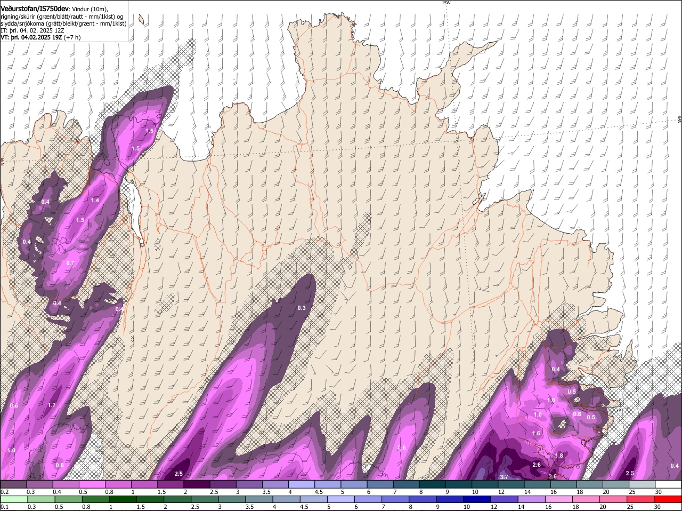
Task: Pick the dark purple swatch labeled 0.2
Action: click(x=13, y=484)
